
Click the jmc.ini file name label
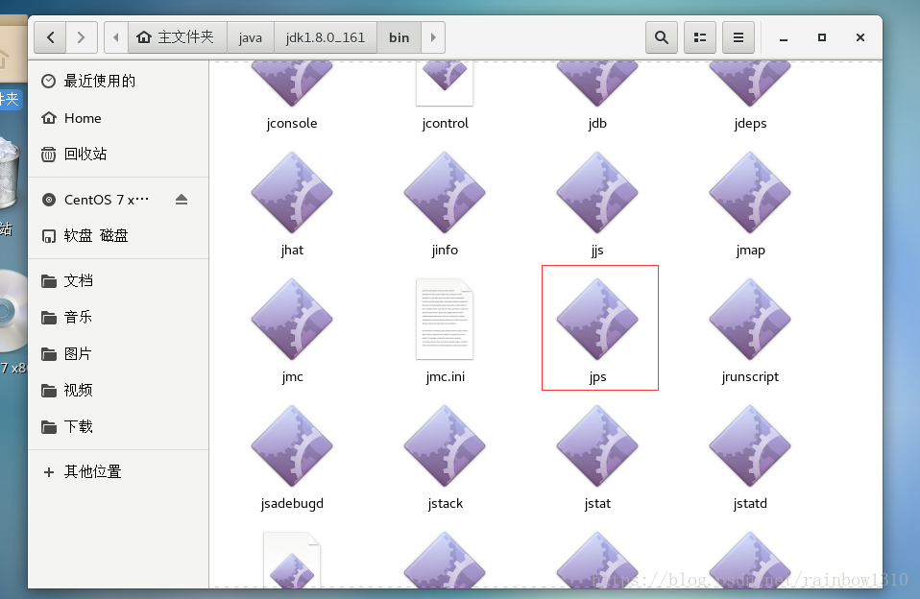(445, 376)
